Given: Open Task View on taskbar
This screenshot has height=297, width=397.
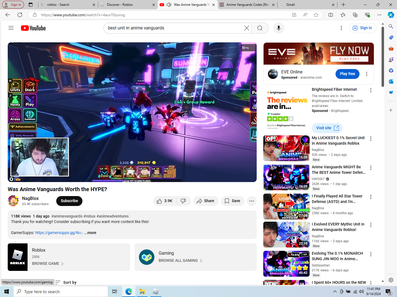Looking at the screenshot, I should 115,291.
